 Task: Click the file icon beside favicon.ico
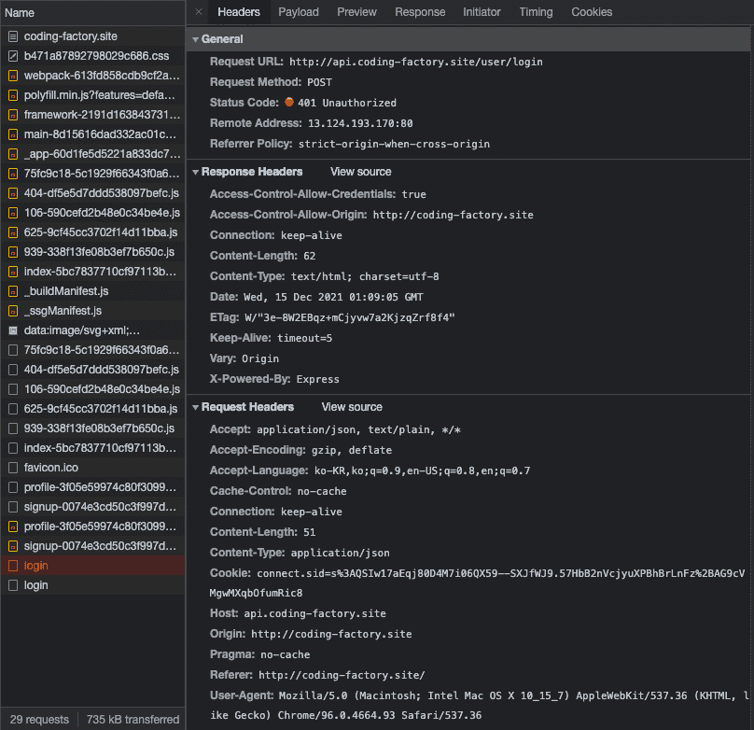click(13, 468)
